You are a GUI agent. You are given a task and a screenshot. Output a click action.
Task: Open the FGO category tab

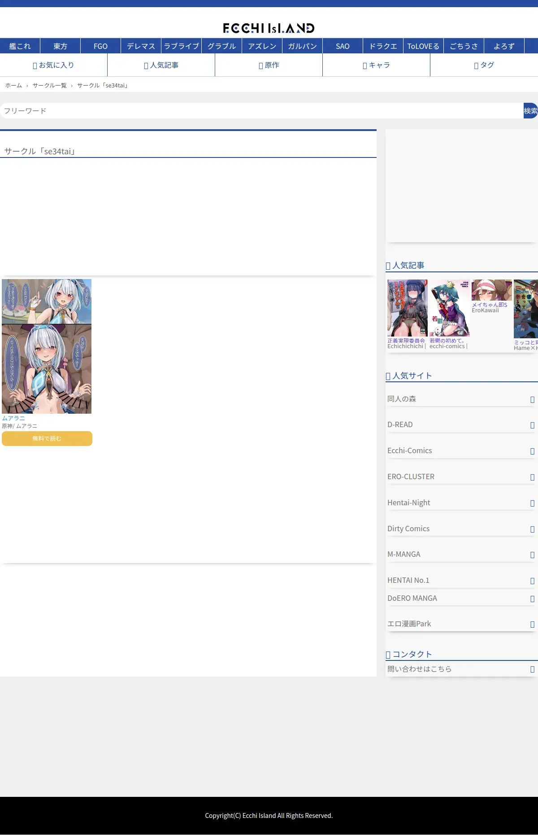(x=100, y=46)
